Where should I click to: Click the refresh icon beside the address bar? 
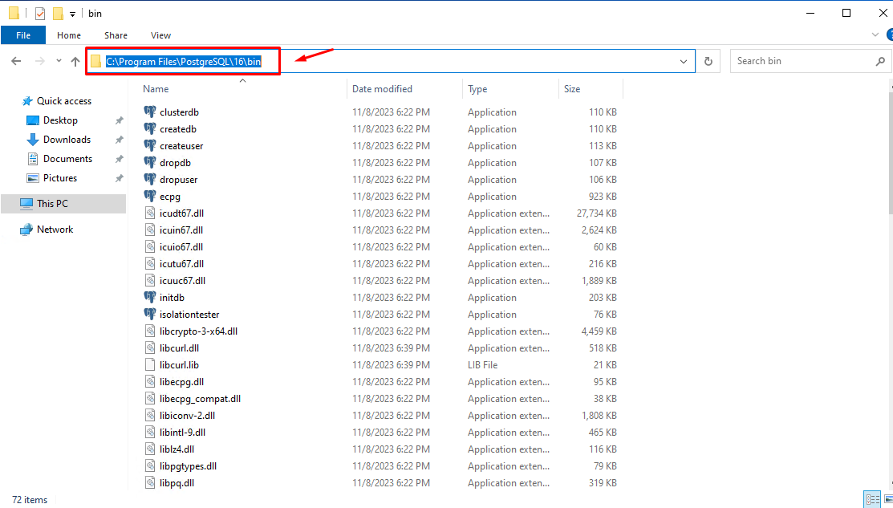tap(708, 60)
